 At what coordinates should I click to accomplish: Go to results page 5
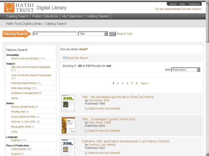click(132, 83)
